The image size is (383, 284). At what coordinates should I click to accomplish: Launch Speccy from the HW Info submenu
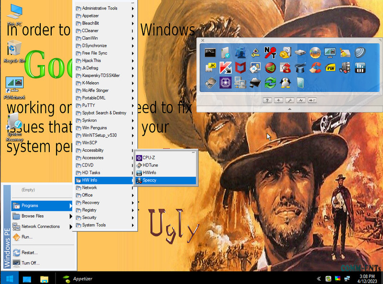(166, 180)
